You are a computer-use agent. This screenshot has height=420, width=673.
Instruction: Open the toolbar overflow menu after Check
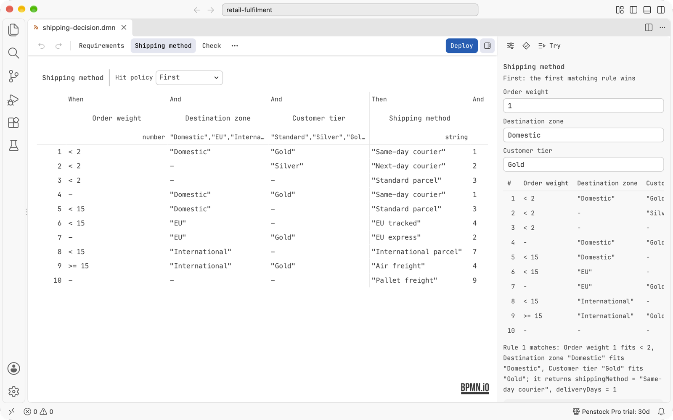pyautogui.click(x=235, y=46)
